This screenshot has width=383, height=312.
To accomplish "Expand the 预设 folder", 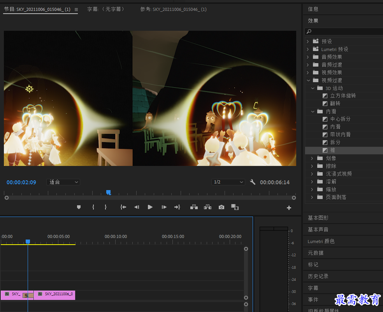I will 308,42.
